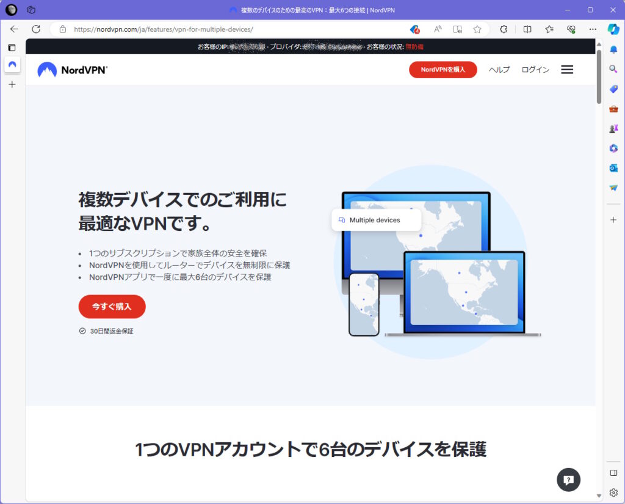Click the page vertical scrollbar thumb

click(599, 77)
